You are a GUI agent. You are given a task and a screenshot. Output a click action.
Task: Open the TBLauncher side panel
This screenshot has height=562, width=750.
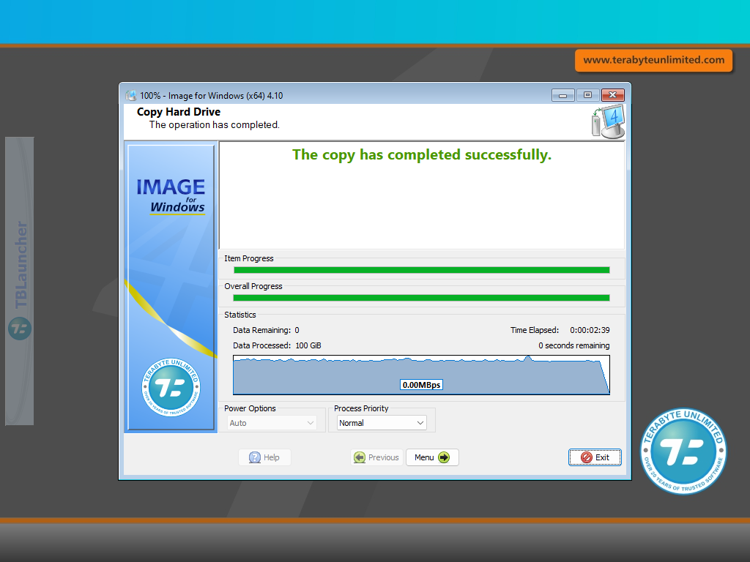tap(20, 281)
